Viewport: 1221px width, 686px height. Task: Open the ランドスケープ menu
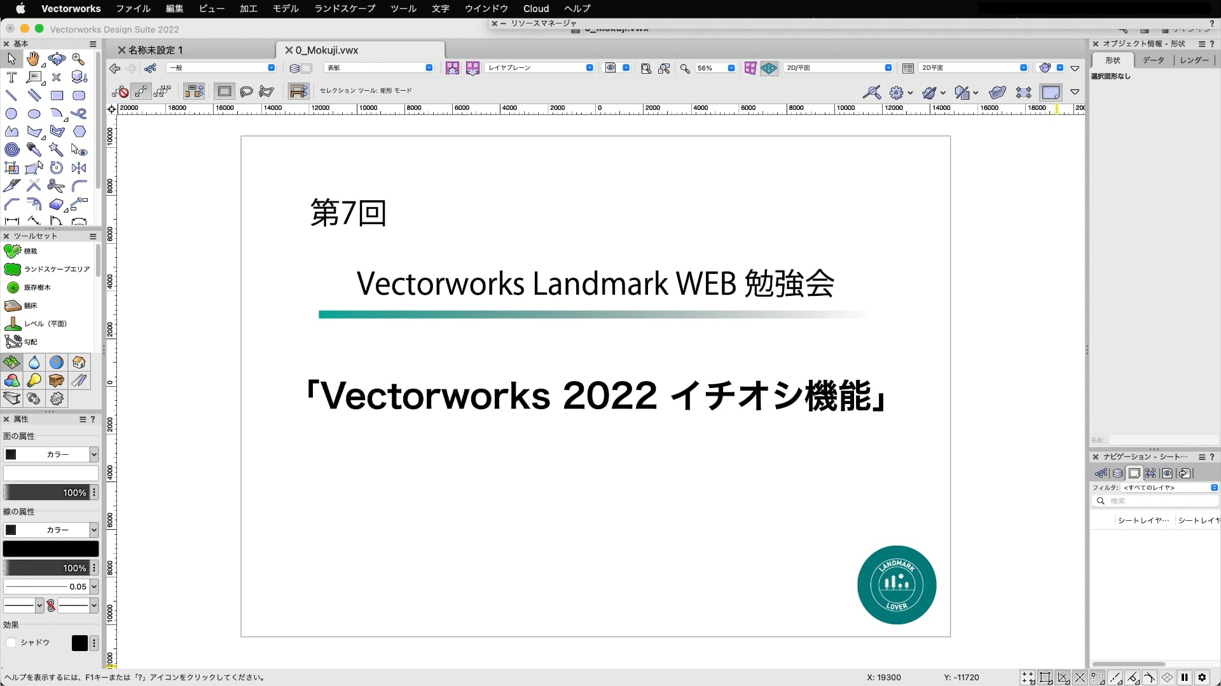point(345,8)
